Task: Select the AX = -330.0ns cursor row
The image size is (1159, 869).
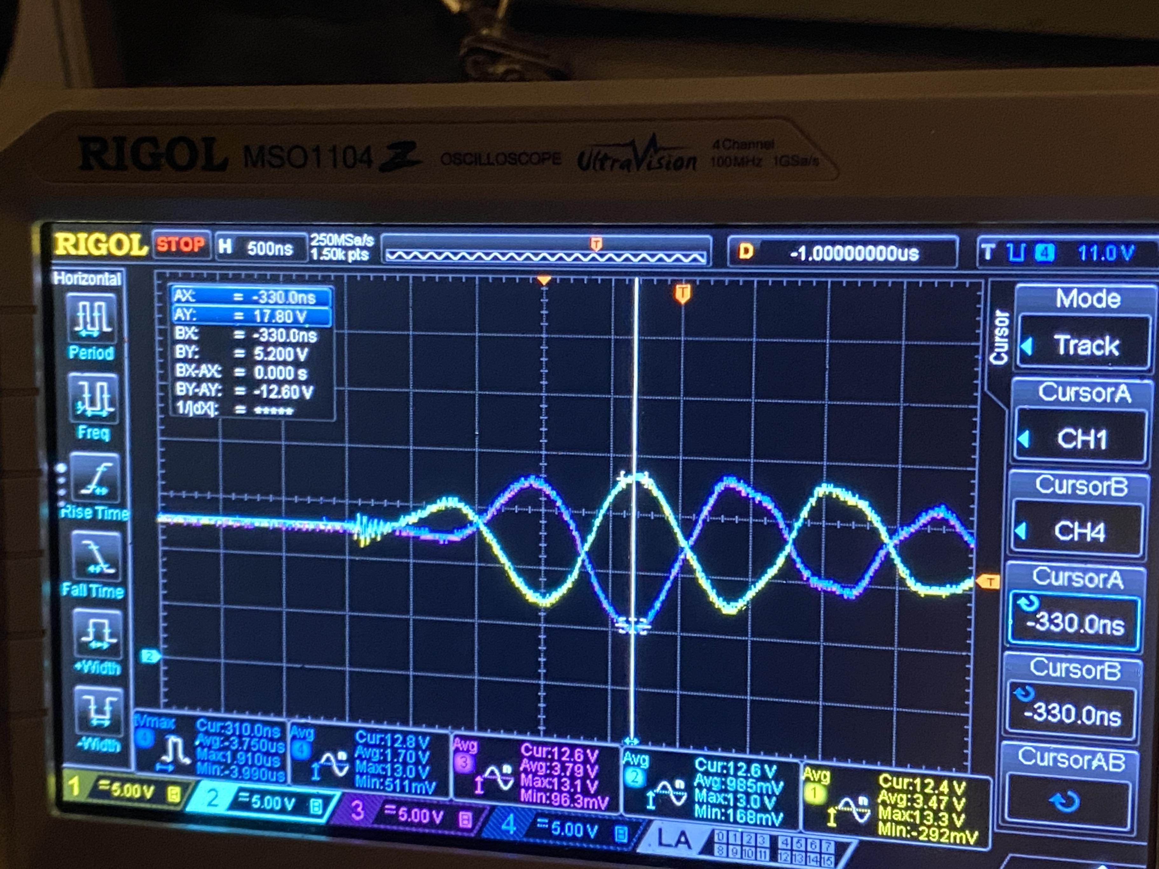Action: [x=252, y=297]
